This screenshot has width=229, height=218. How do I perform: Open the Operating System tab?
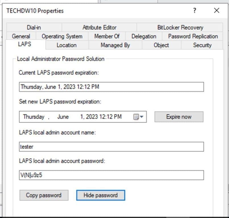pos(62,36)
